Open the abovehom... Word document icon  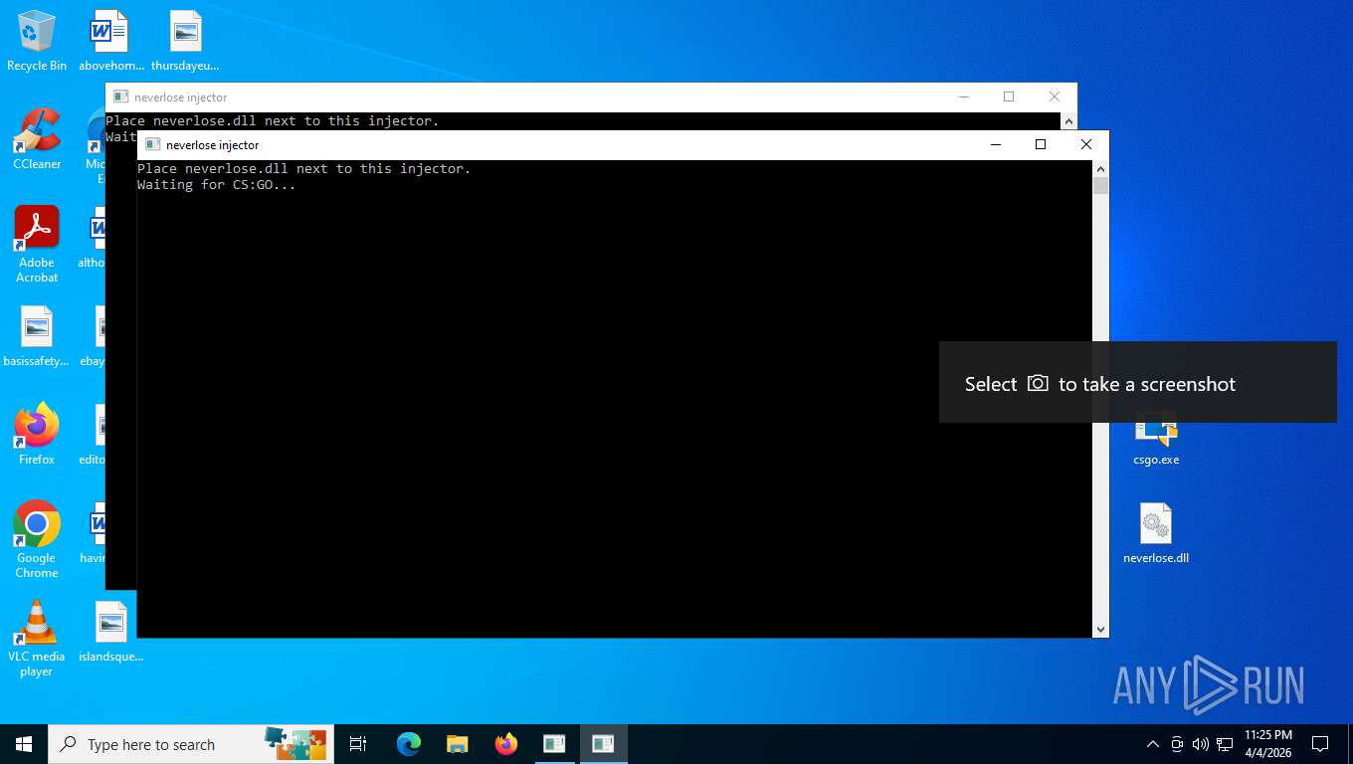point(110,42)
